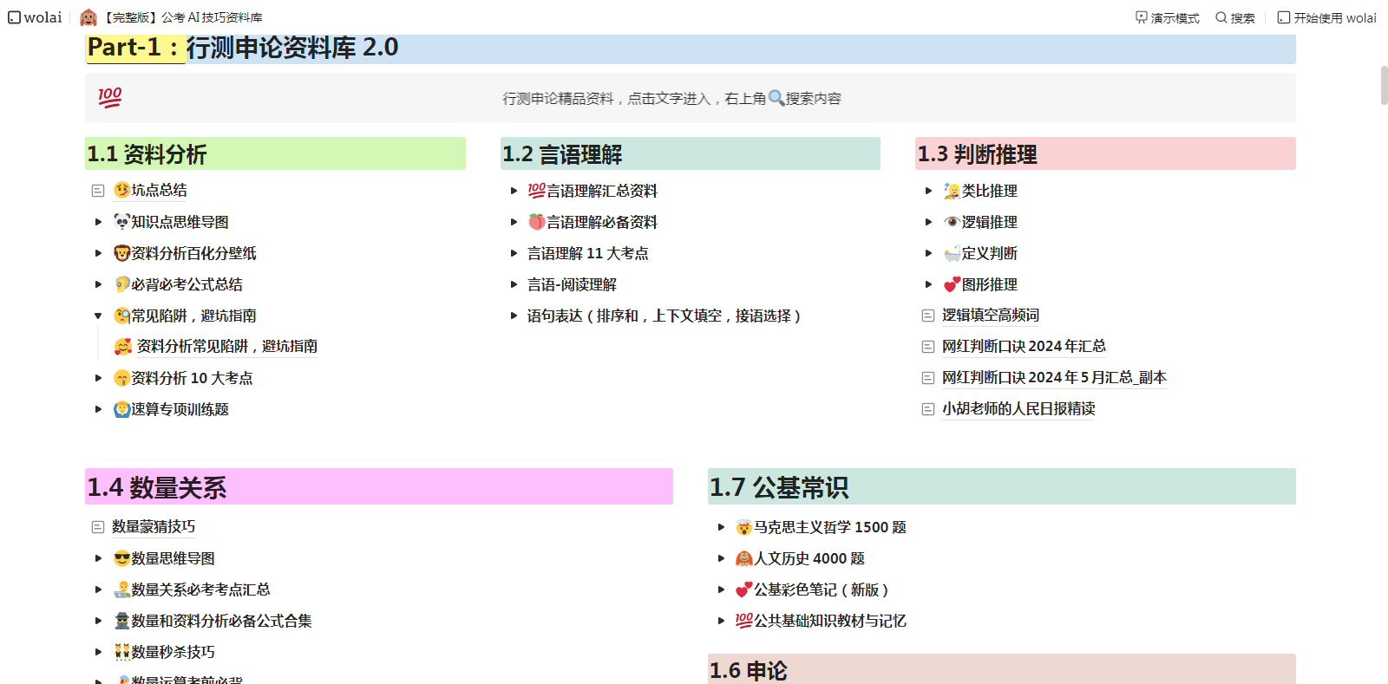Screen dimensions: 1388x684
Task: Expand the 类比推理 list arrow
Action: point(928,191)
